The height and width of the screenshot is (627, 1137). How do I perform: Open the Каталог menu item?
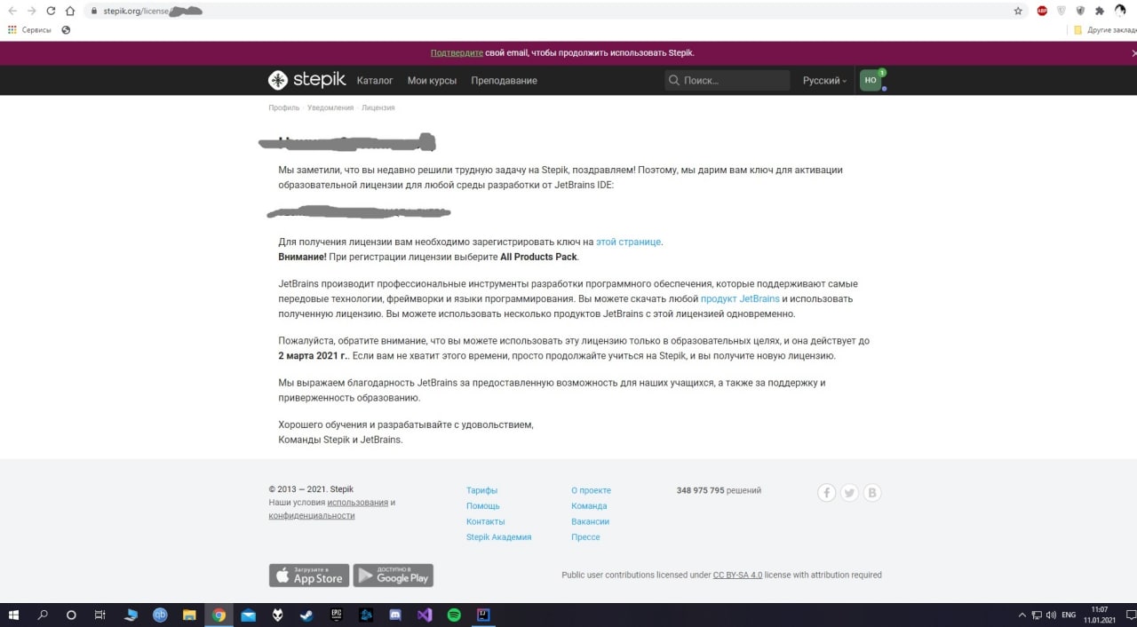375,81
